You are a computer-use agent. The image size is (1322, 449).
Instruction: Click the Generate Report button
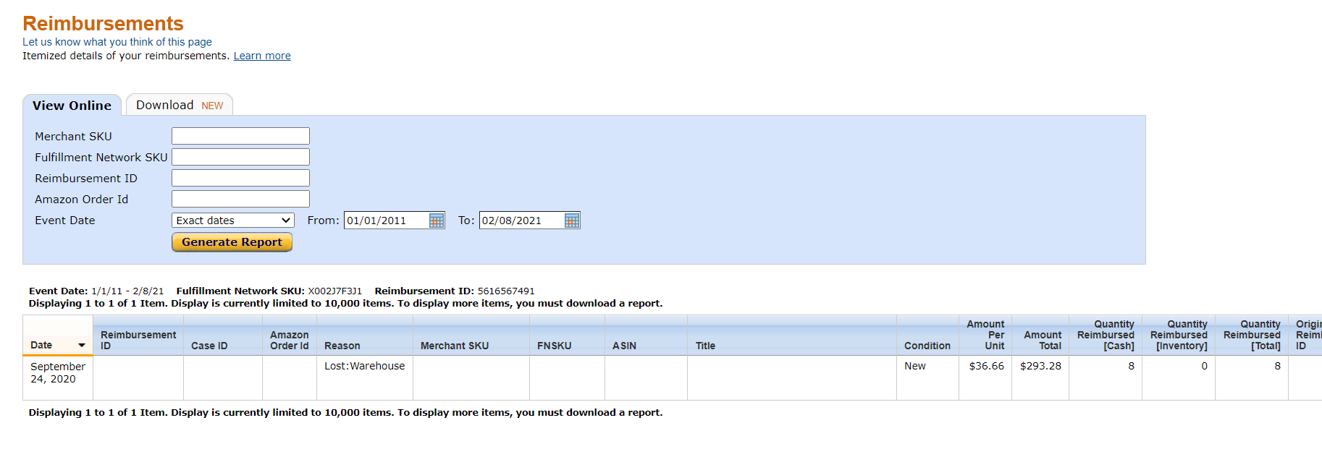pyautogui.click(x=232, y=242)
